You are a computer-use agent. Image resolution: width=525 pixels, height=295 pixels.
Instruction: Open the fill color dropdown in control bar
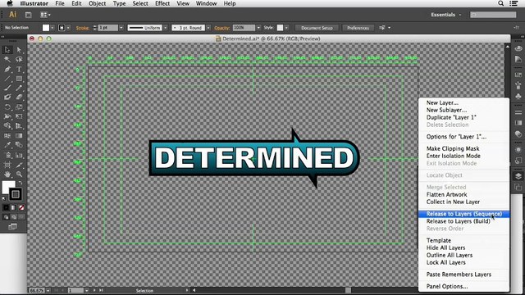click(x=52, y=28)
